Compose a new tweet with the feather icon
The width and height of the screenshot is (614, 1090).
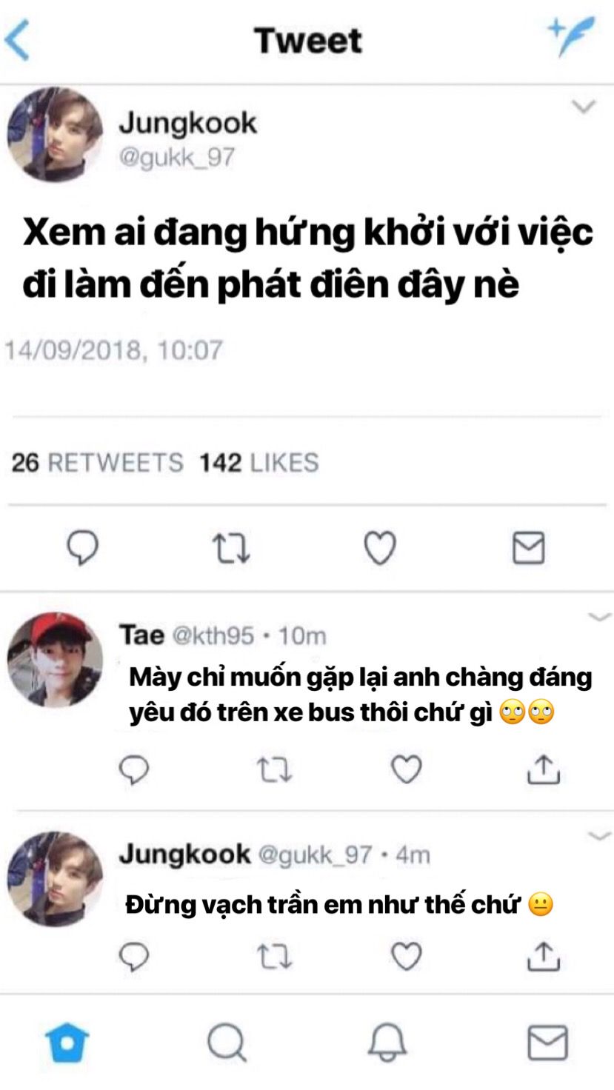pyautogui.click(x=571, y=37)
